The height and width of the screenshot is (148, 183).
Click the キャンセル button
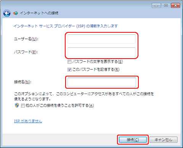(164, 140)
